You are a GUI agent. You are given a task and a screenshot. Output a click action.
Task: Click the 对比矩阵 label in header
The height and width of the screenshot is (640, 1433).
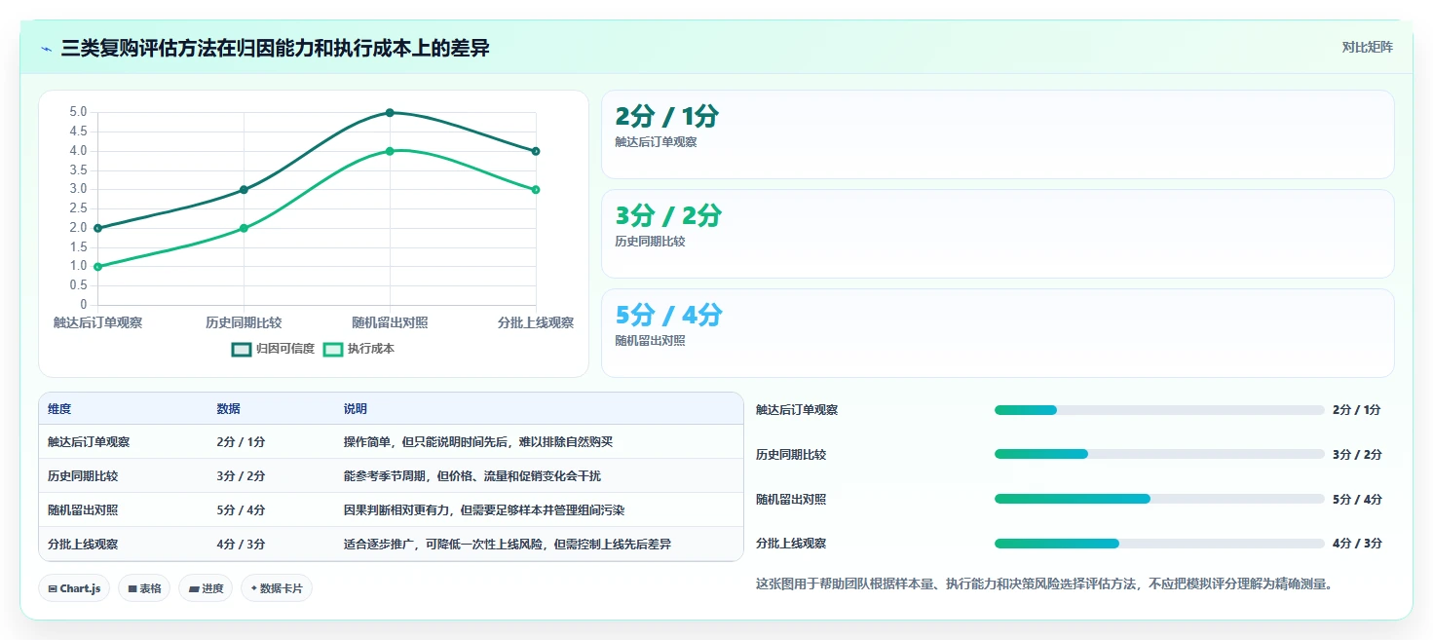(1368, 48)
